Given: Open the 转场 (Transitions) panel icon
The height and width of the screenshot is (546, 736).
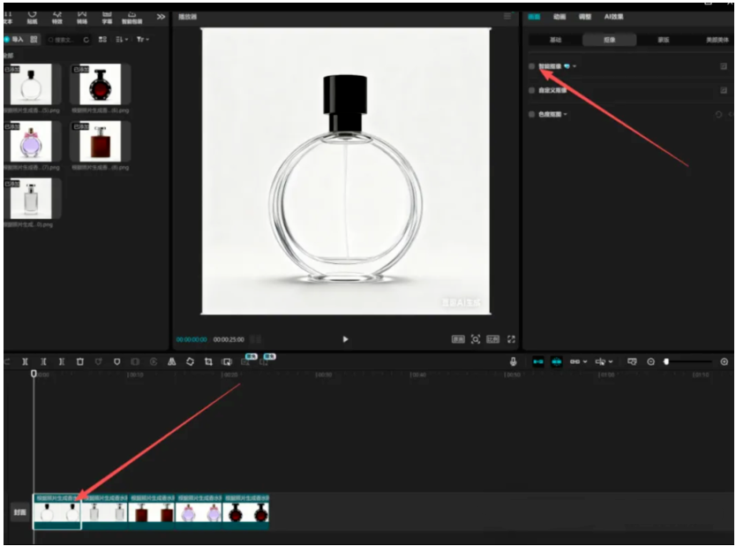Looking at the screenshot, I should tap(82, 17).
